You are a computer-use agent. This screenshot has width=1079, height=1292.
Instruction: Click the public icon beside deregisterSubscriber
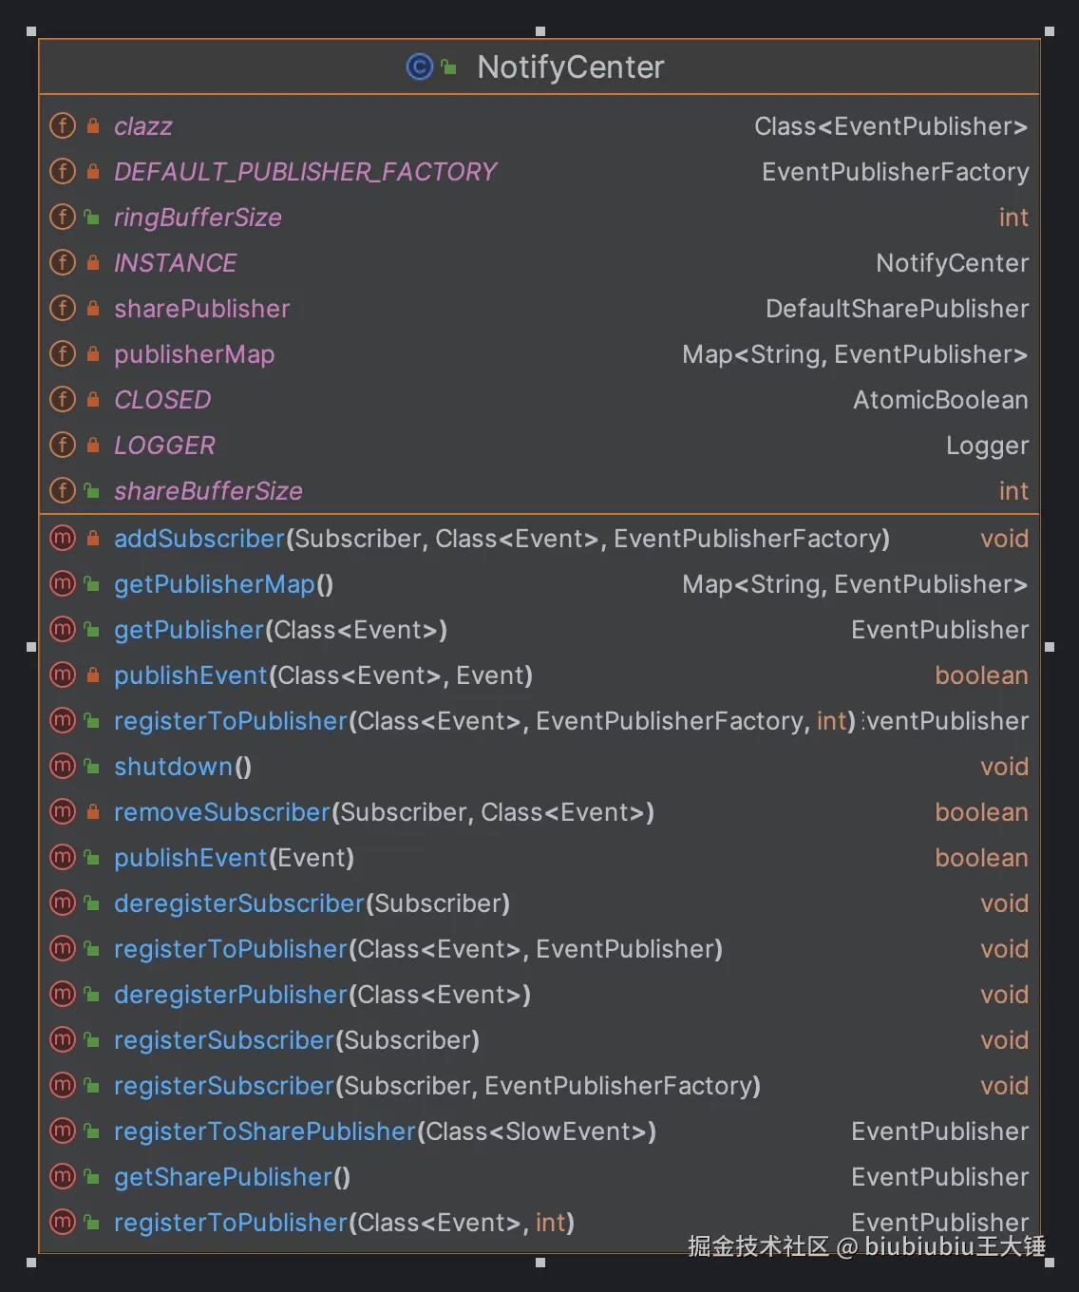click(x=92, y=903)
